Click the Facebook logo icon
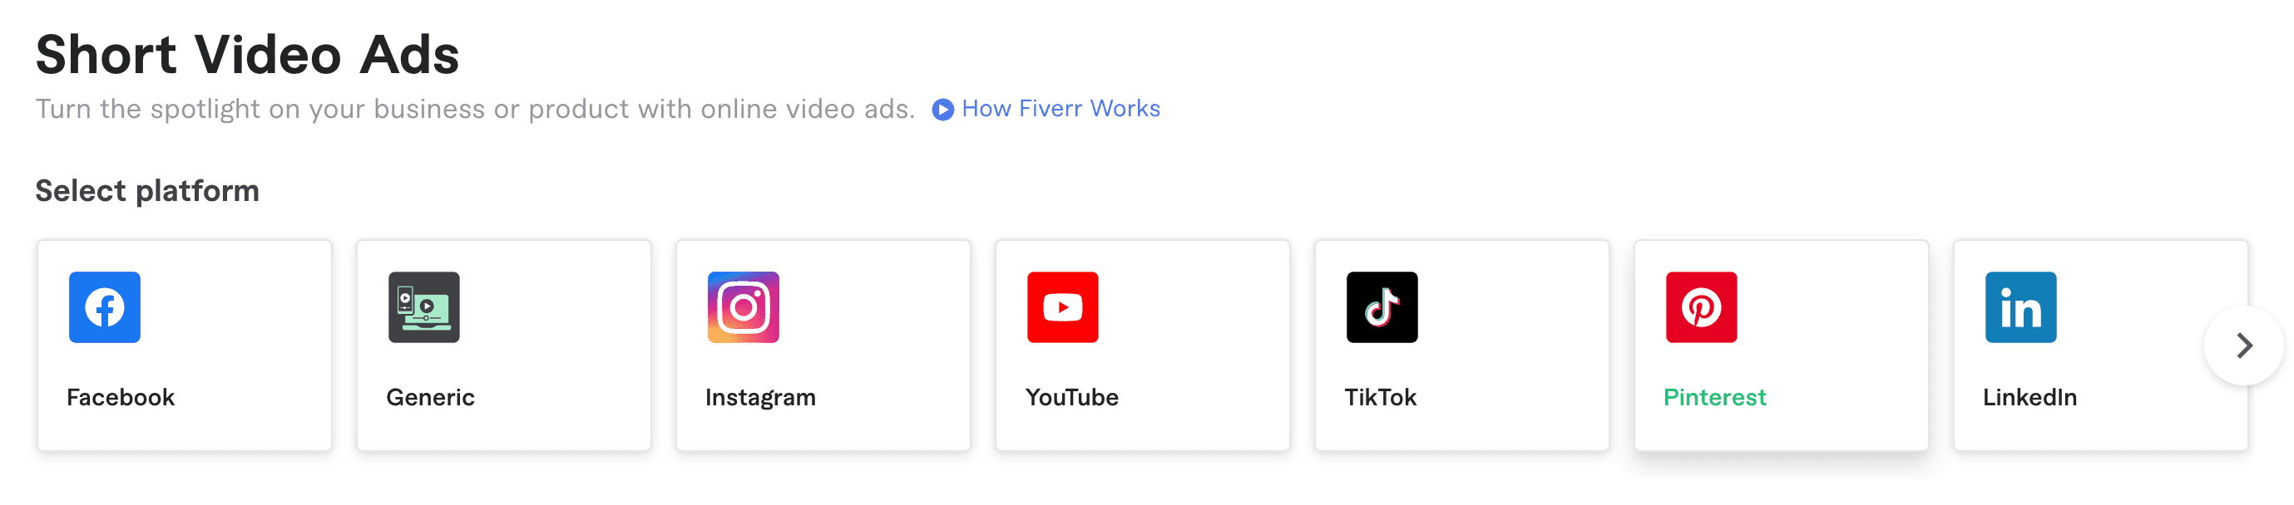The image size is (2294, 505). 104,306
